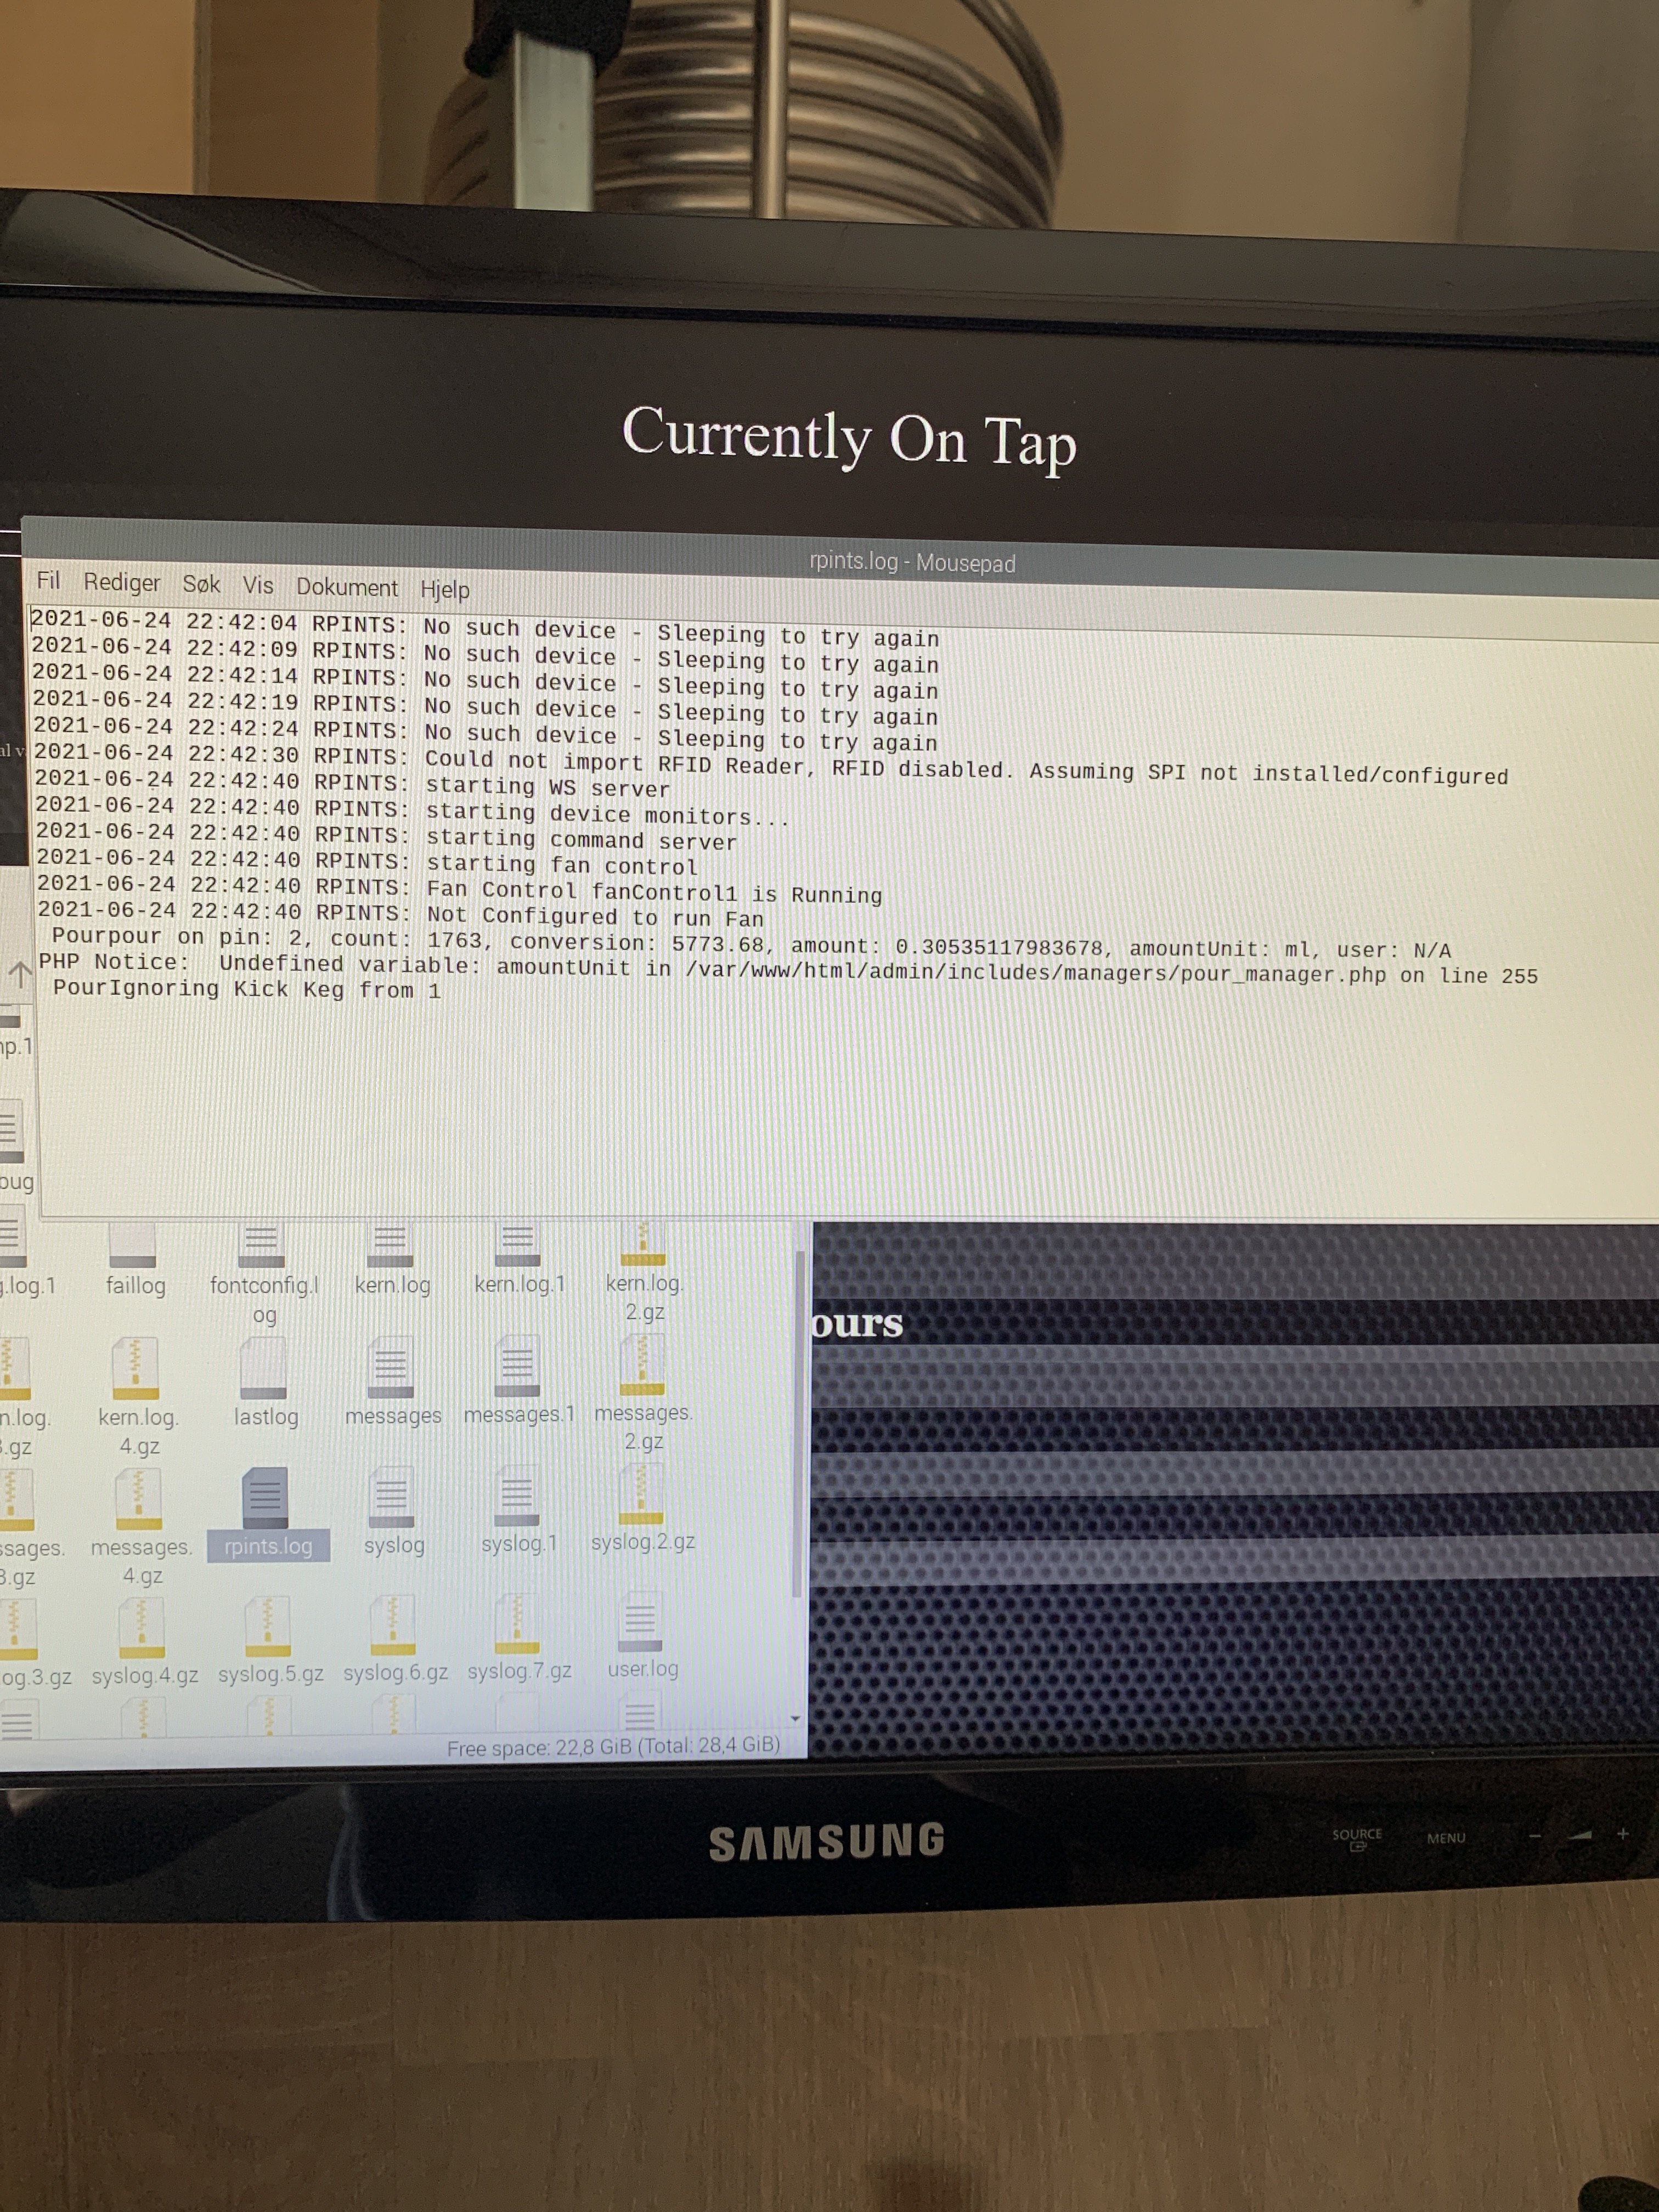The width and height of the screenshot is (1659, 2212).
Task: Click the 'starting command server' log line
Action: click(x=386, y=836)
